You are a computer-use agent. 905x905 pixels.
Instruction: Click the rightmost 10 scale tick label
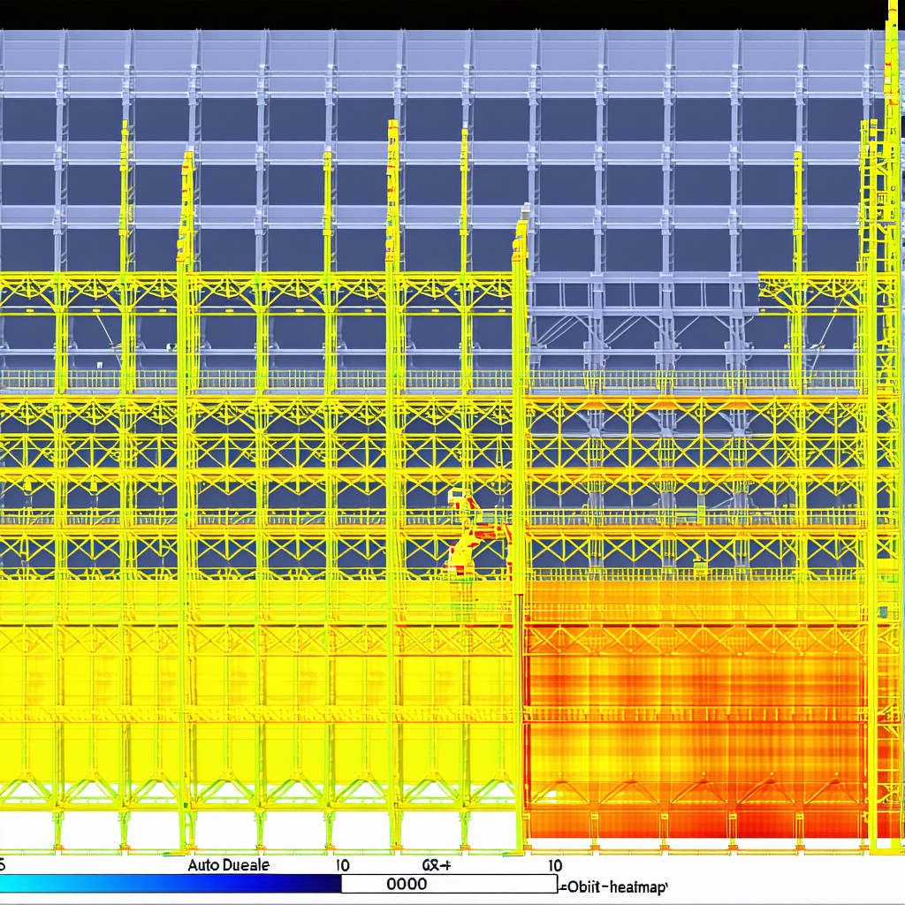(x=555, y=865)
